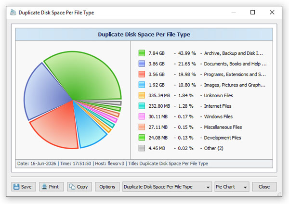The width and height of the screenshot is (289, 204).
Task: Click the value '4.45 MB'
Action: coord(157,148)
